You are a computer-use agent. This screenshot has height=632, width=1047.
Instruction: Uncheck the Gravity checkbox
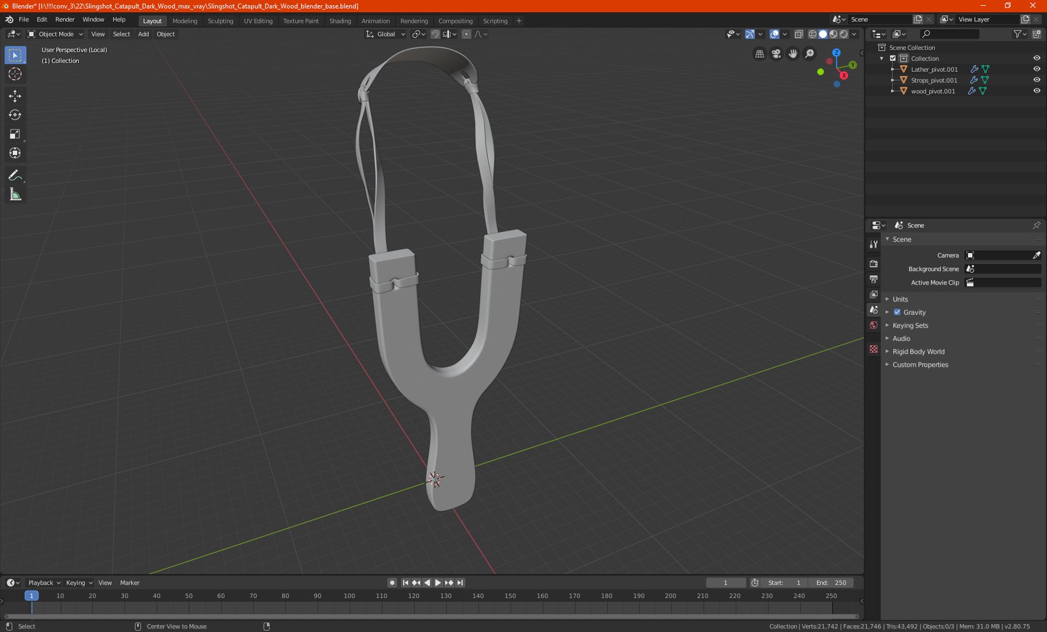[897, 312]
